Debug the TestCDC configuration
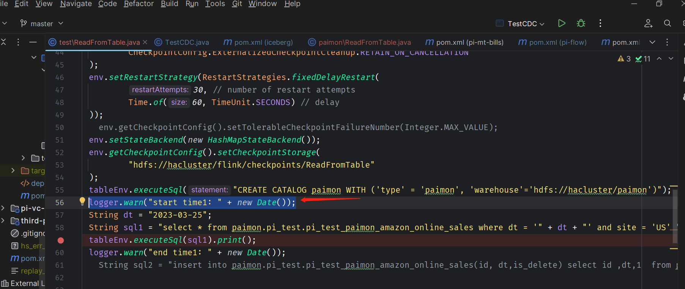This screenshot has height=289, width=685. 581,24
